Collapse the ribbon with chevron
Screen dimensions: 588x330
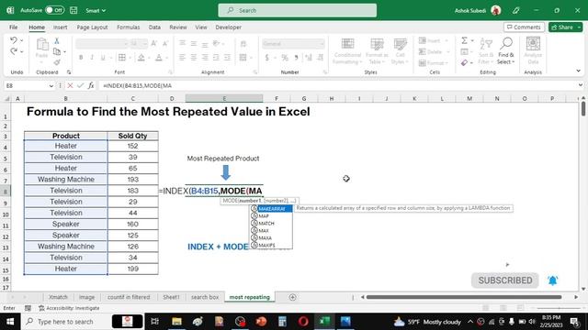coord(578,71)
